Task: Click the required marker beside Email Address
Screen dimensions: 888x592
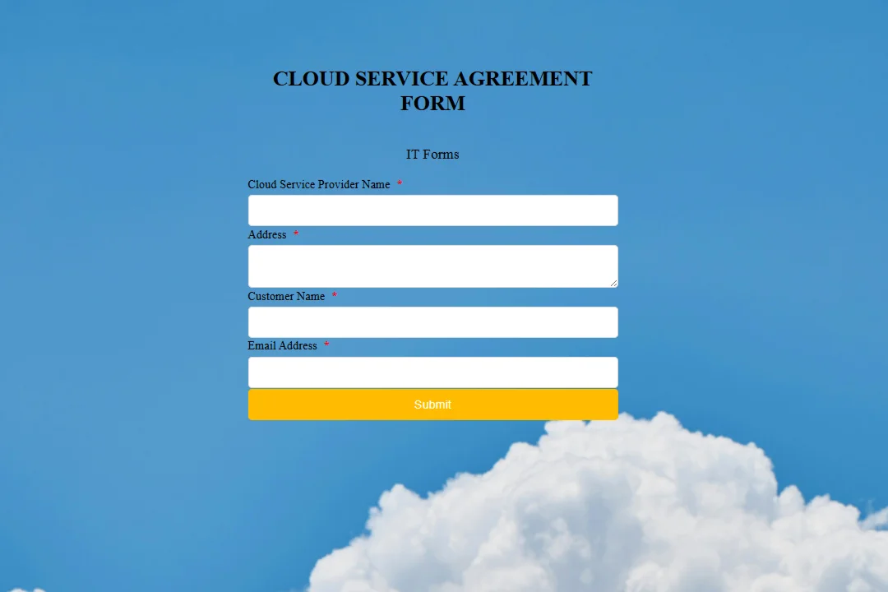Action: 326,346
